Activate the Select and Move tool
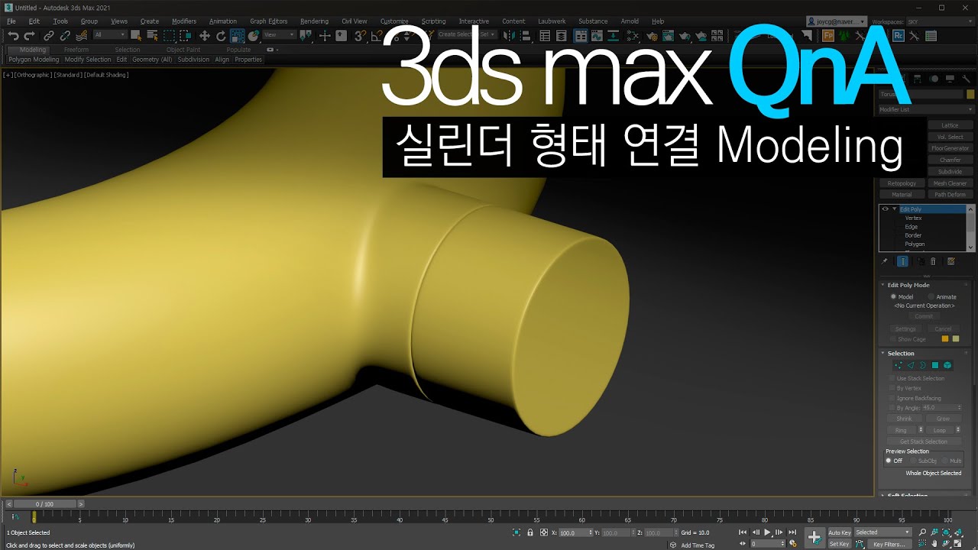The height and width of the screenshot is (550, 978). point(204,35)
